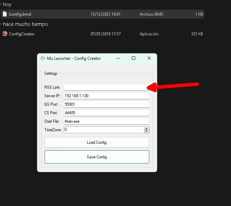Close the Mu Launcher Config Creator window
231x206 pixels.
[149, 58]
